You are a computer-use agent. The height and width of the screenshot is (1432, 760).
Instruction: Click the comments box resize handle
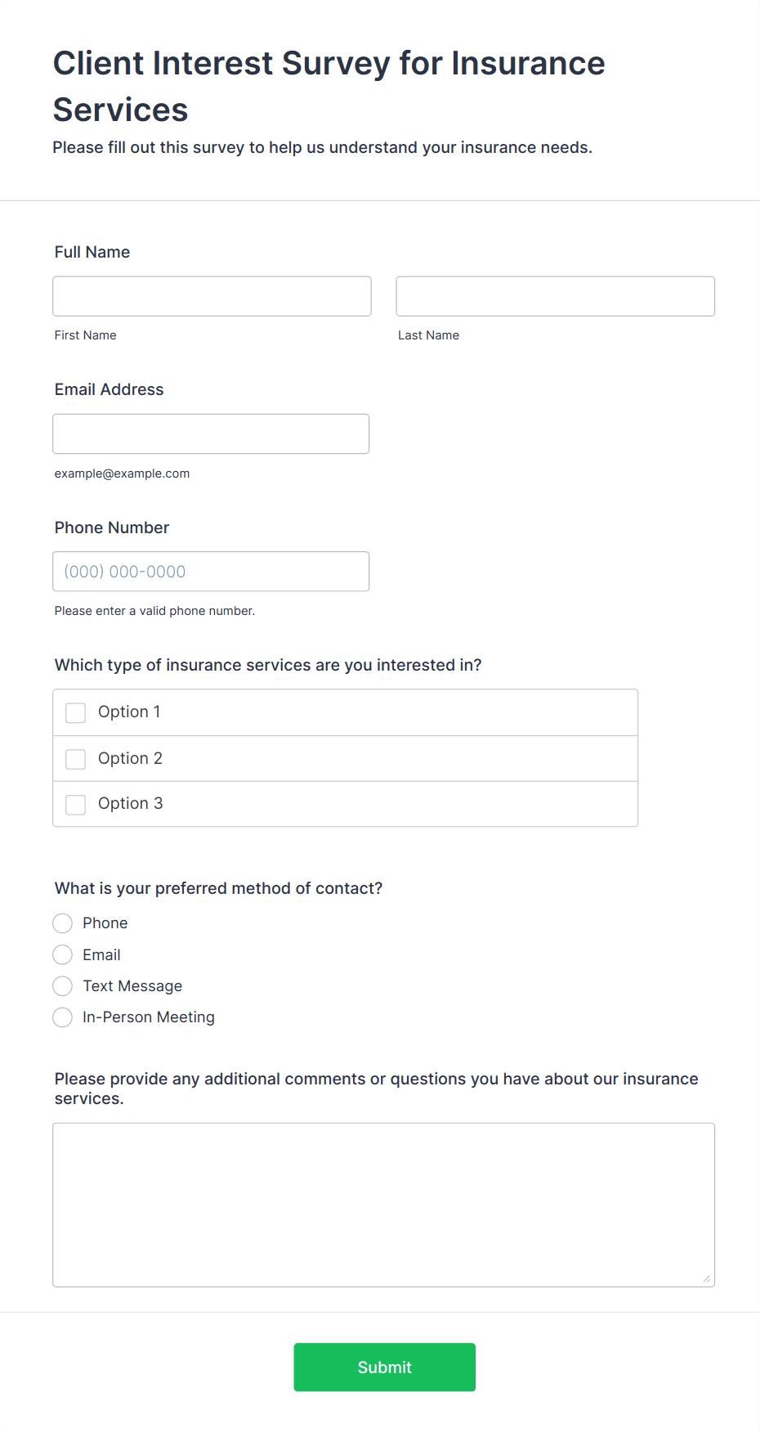tap(707, 1279)
